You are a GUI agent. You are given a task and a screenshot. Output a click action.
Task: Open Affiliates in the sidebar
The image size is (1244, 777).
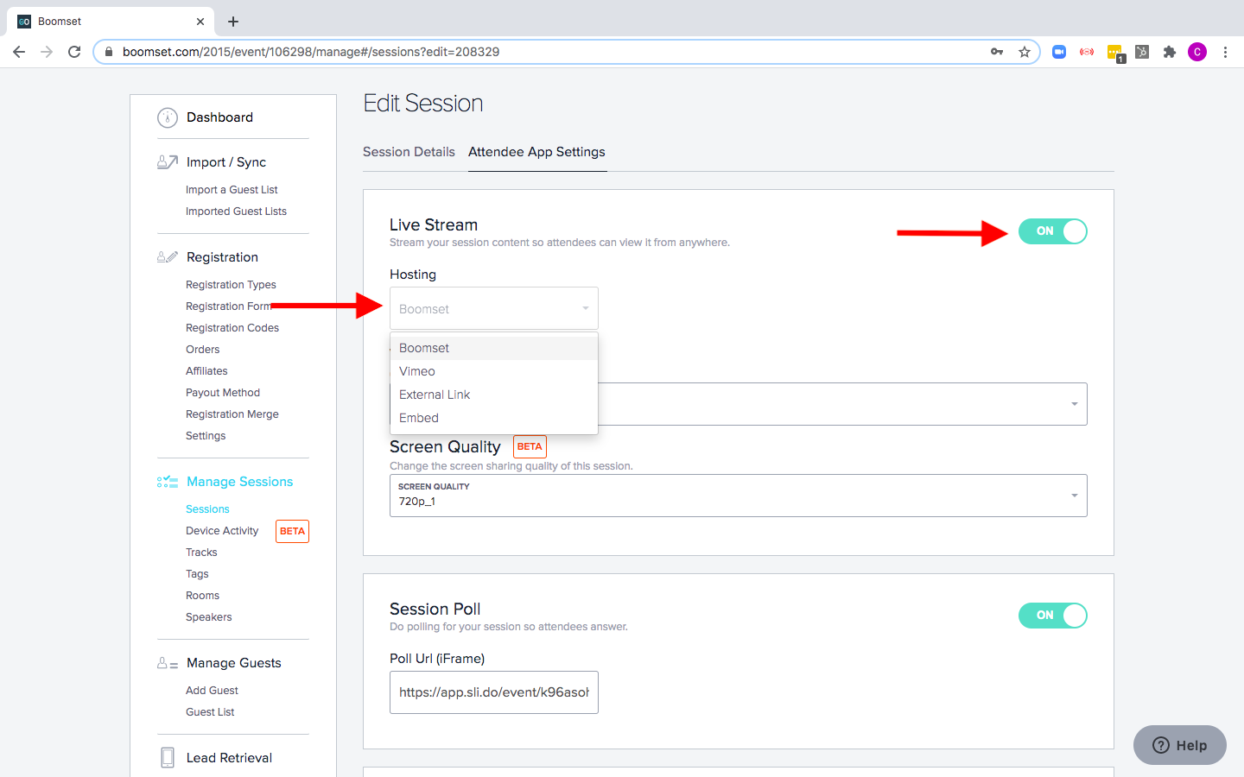pyautogui.click(x=206, y=371)
